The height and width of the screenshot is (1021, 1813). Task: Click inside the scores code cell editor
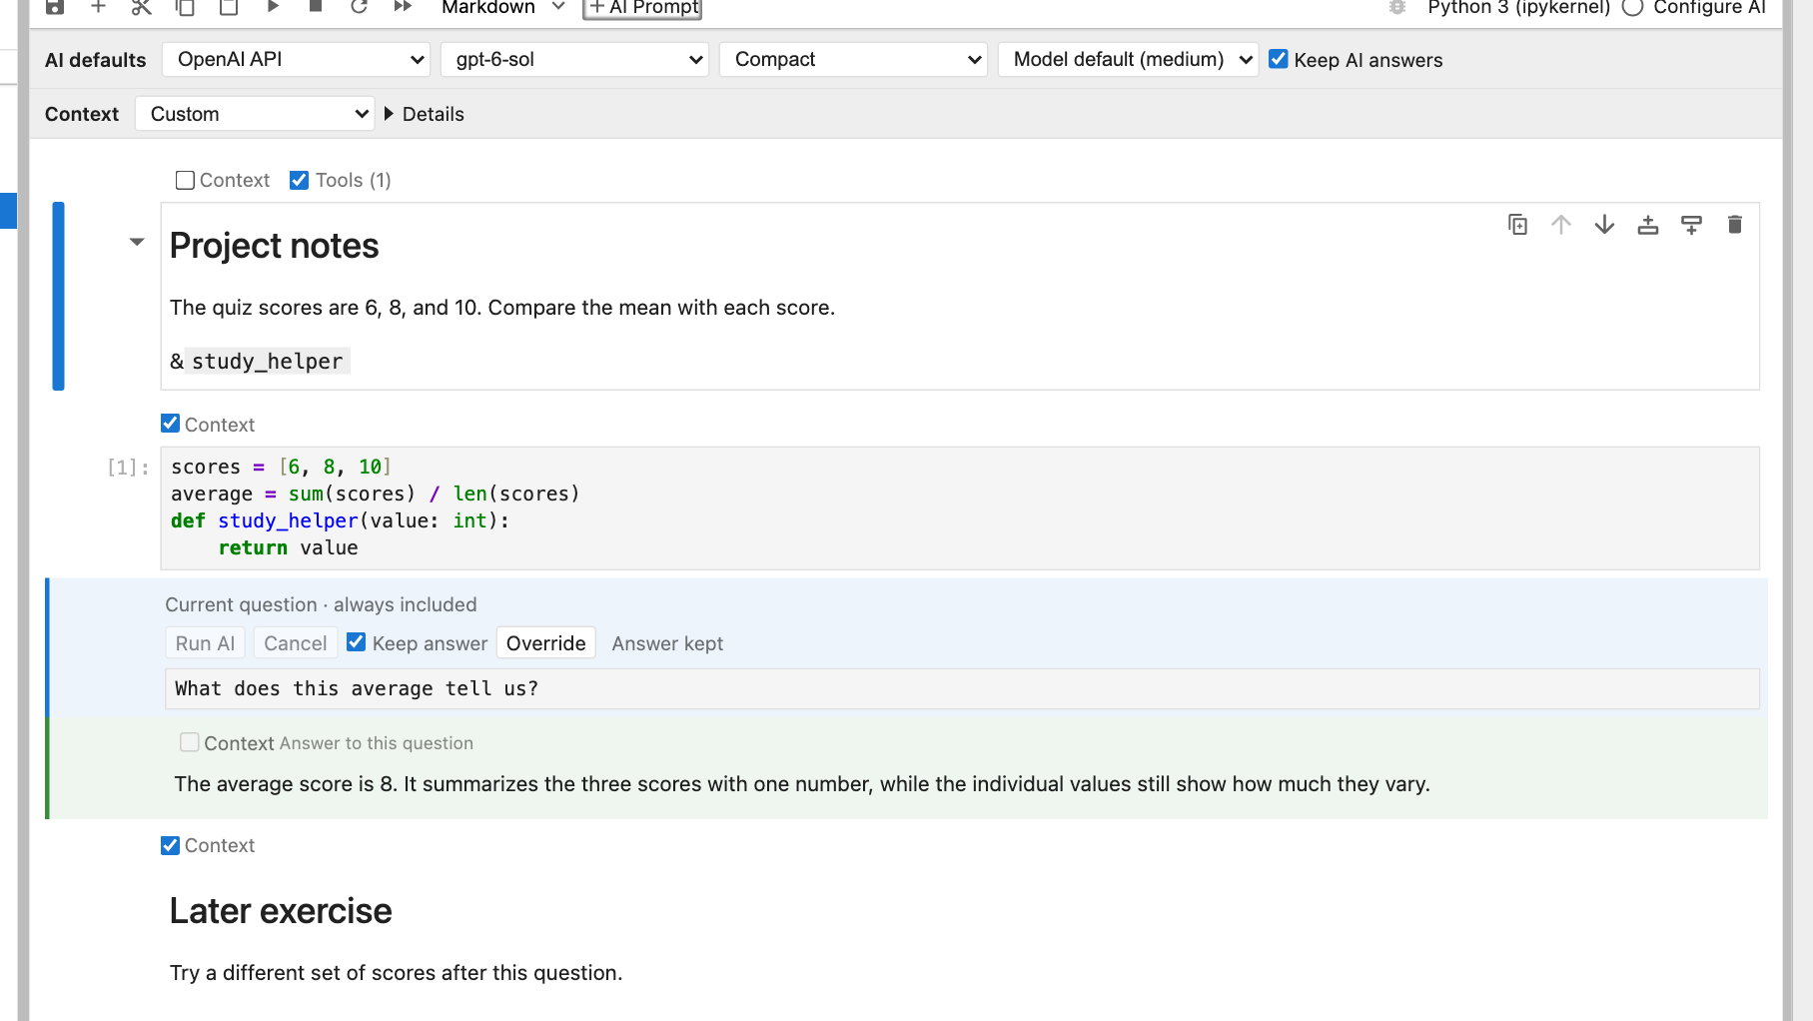click(960, 508)
